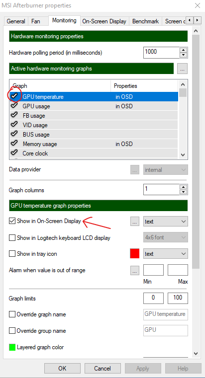Select the Core clock row
The height and width of the screenshot is (378, 205).
pyautogui.click(x=94, y=153)
